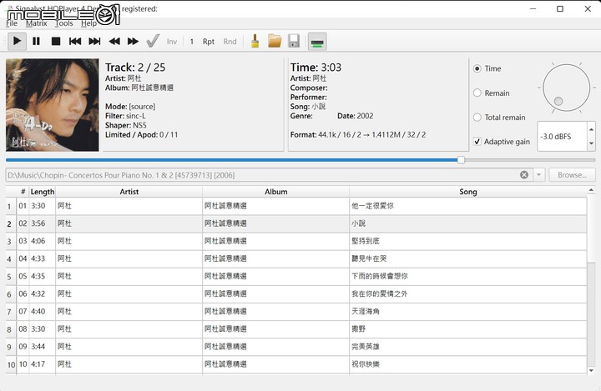The width and height of the screenshot is (601, 391).
Task: Select song 他一定很愛你 in playlist
Action: coord(372,206)
